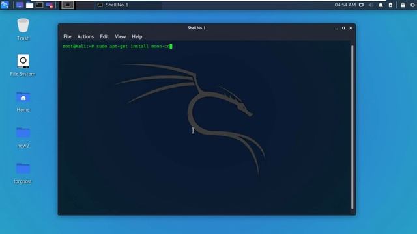The height and width of the screenshot is (234, 417).
Task: Click the Shell No. 1 title bar
Action: [x=196, y=28]
